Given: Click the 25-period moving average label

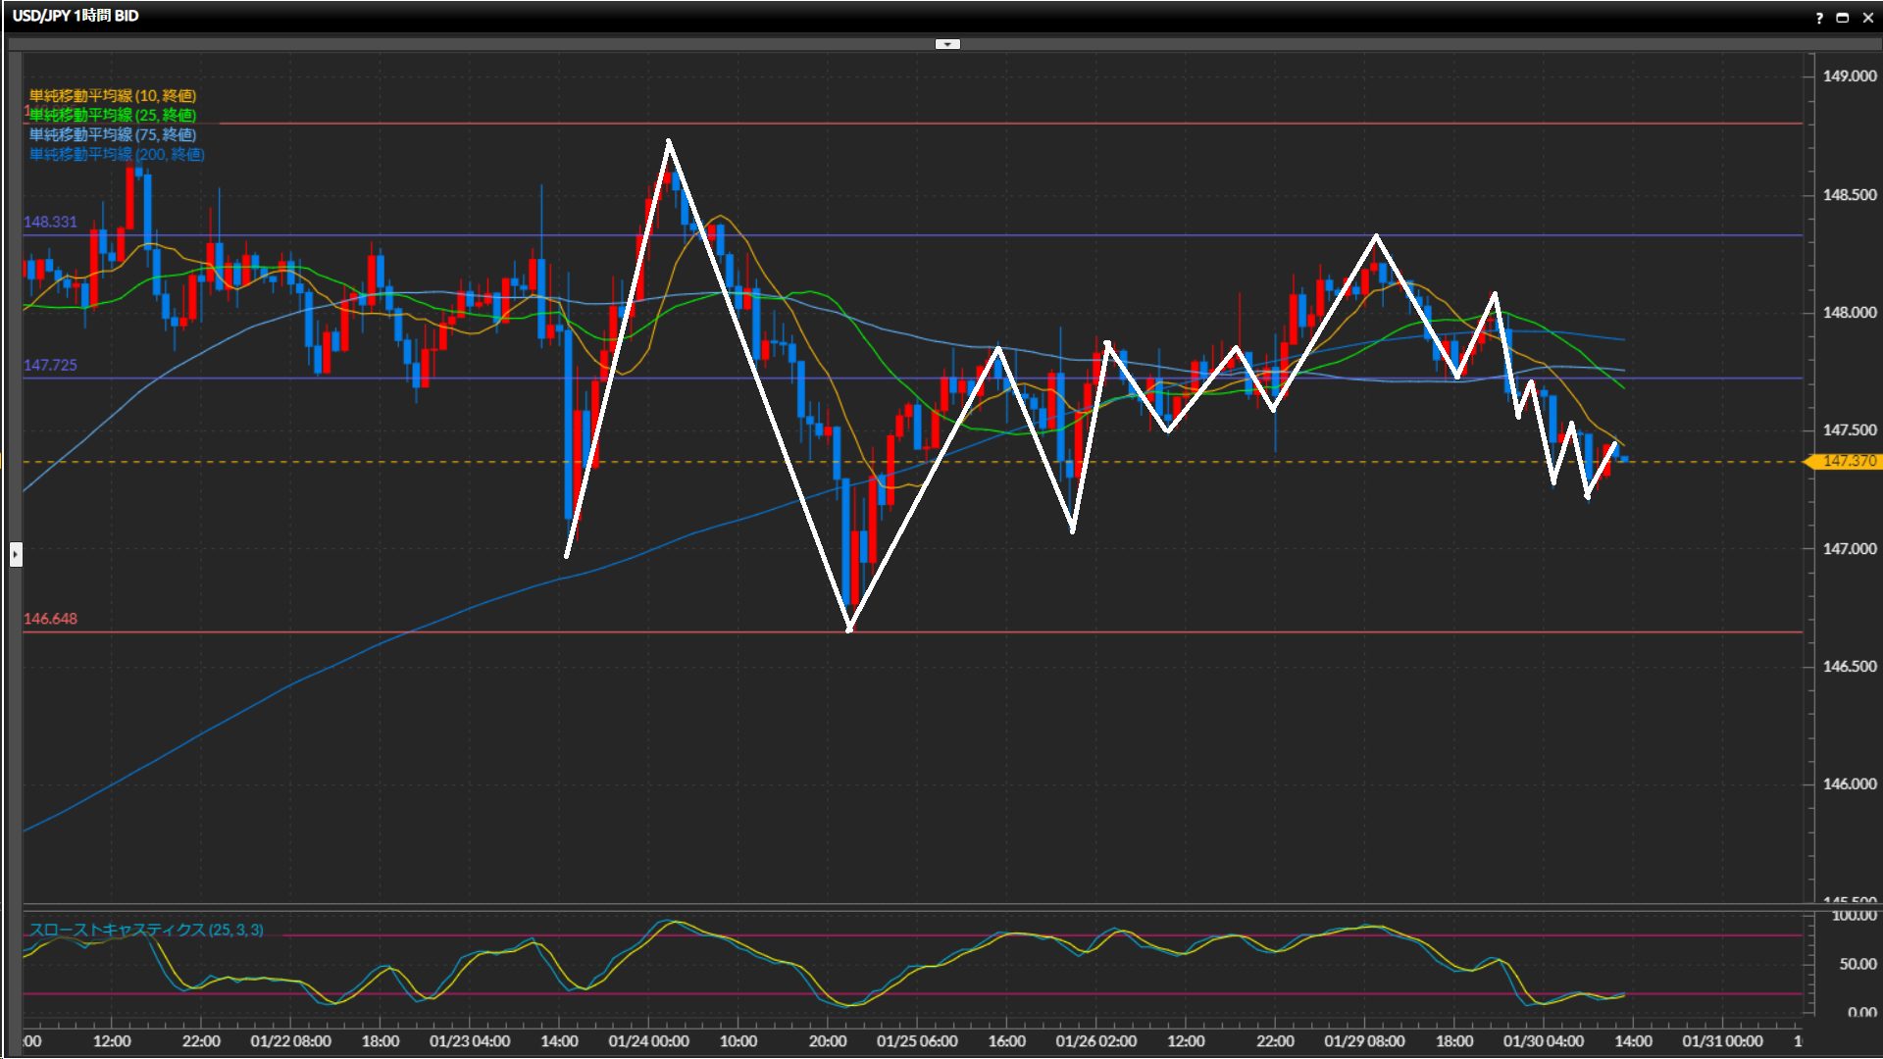Looking at the screenshot, I should (113, 116).
